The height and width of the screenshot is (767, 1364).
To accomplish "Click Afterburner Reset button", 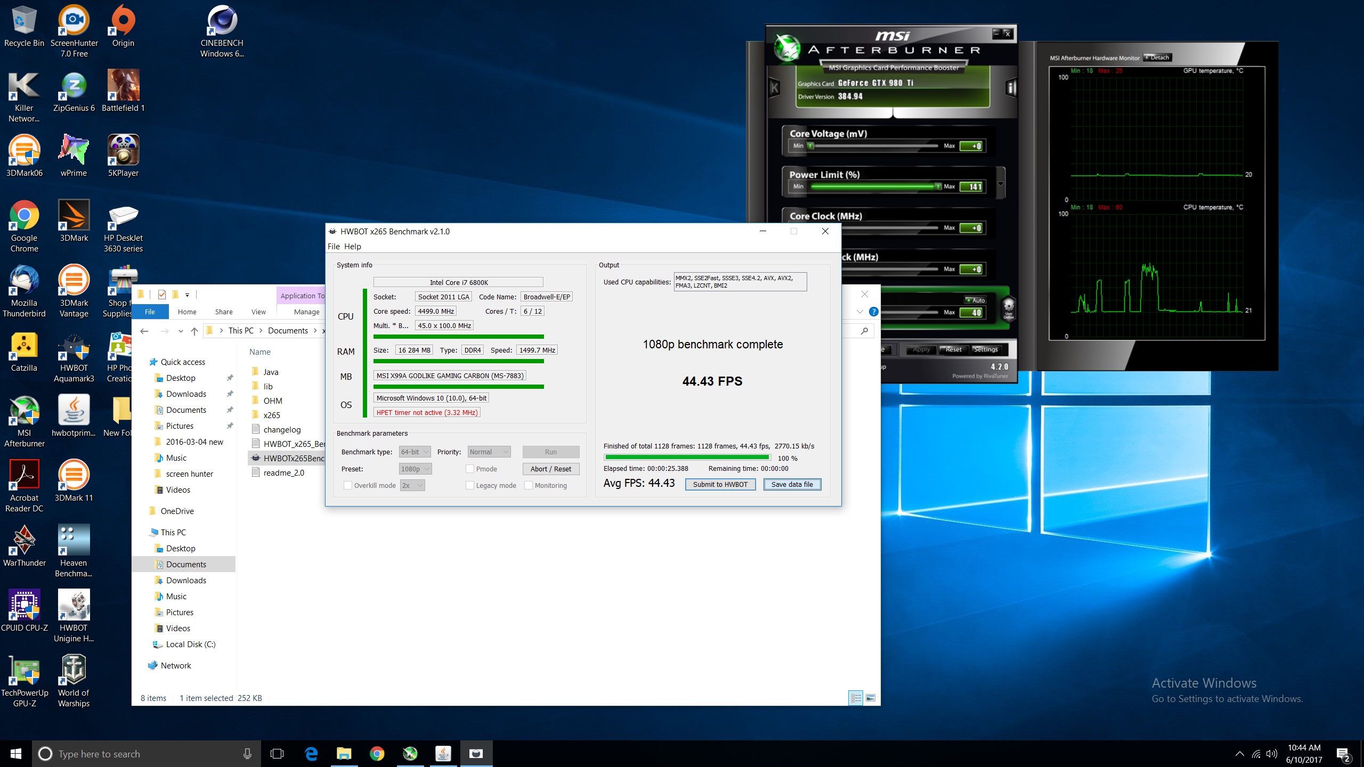I will [x=954, y=349].
